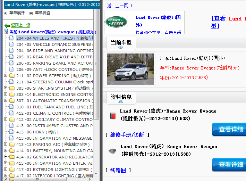Expand the 413-13 PARKING AID node

coord(6,145)
